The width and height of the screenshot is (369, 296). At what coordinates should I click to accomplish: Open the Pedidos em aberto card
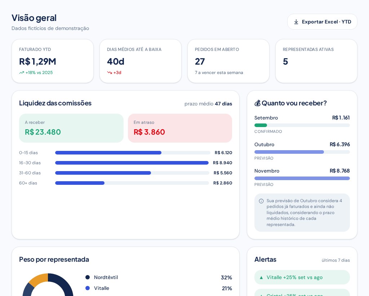pos(228,61)
